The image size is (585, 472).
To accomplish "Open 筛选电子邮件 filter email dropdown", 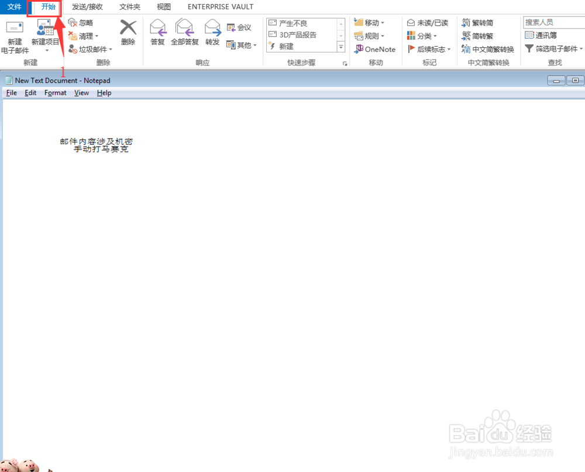I will [x=553, y=49].
